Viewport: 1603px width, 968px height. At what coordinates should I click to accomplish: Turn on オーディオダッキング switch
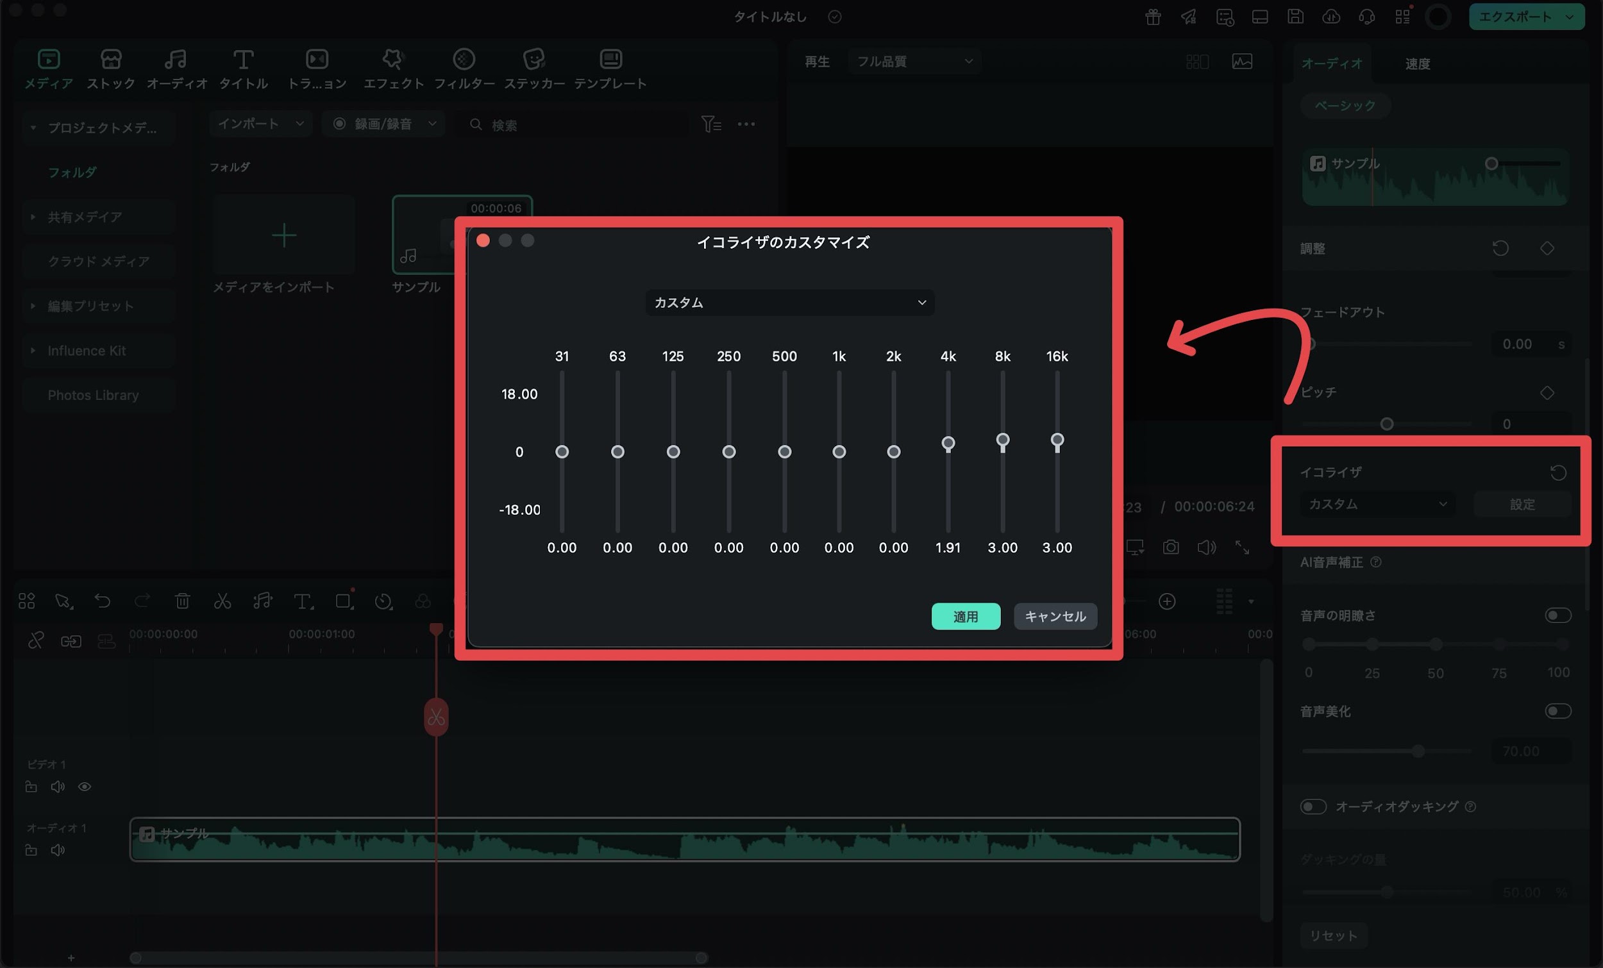click(1313, 806)
